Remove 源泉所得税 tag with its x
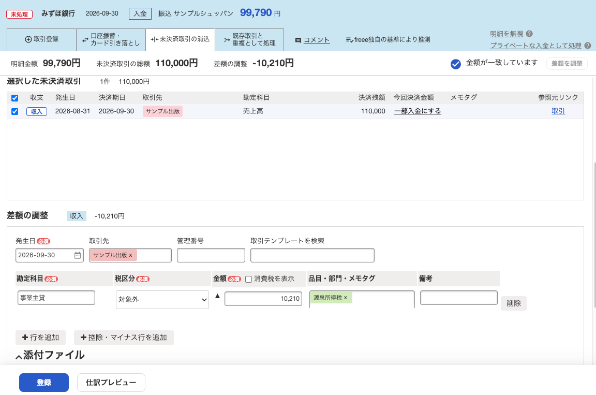The height and width of the screenshot is (395, 596). click(346, 298)
